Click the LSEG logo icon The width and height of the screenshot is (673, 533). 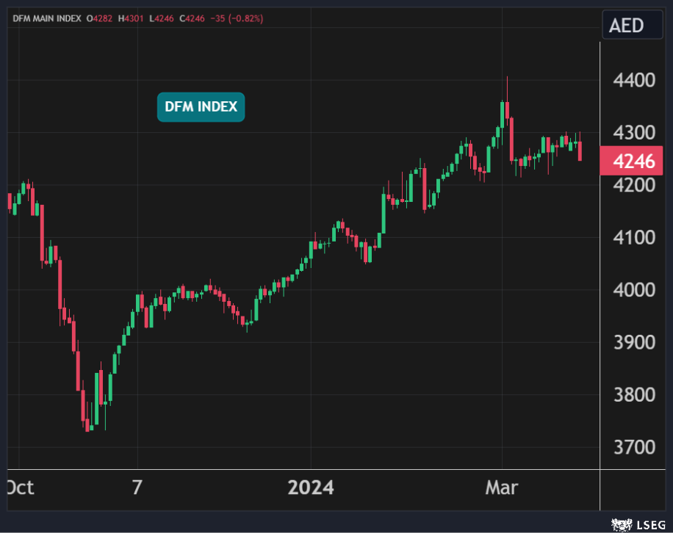[622, 524]
